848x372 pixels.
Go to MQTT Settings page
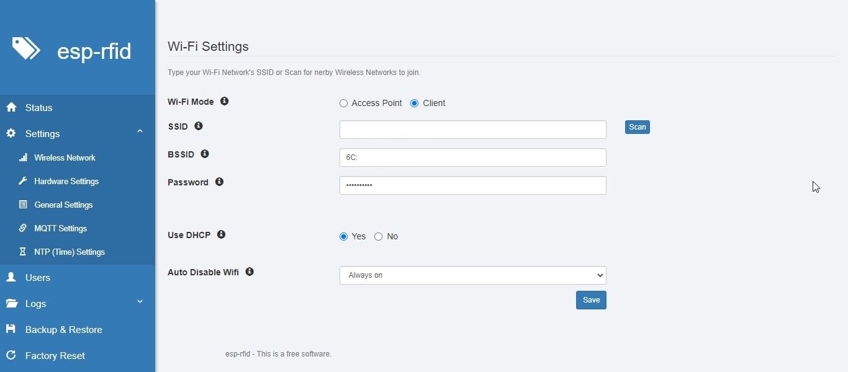(x=60, y=228)
